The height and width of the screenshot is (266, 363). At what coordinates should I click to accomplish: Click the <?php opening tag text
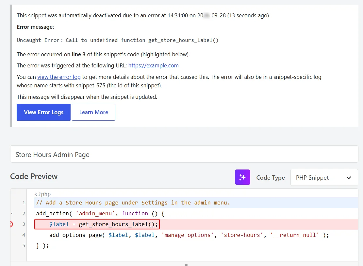point(42,194)
